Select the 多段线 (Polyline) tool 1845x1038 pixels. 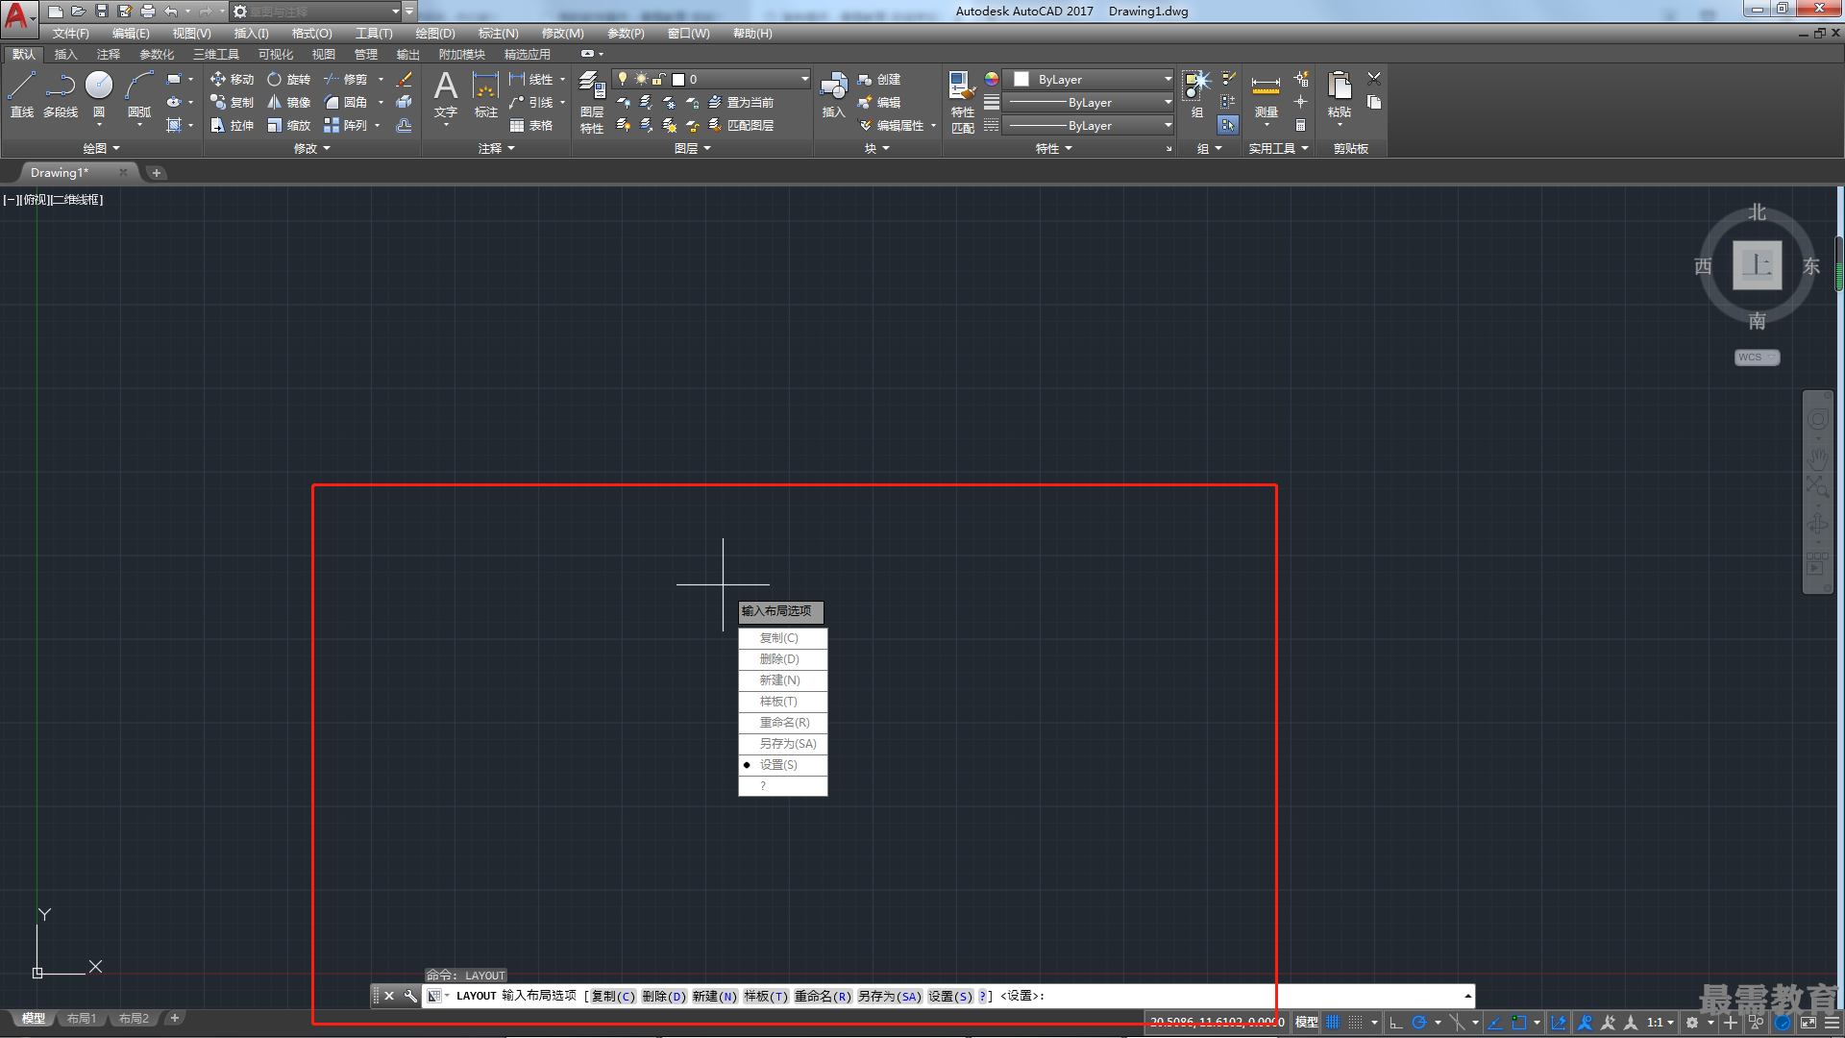pos(61,94)
